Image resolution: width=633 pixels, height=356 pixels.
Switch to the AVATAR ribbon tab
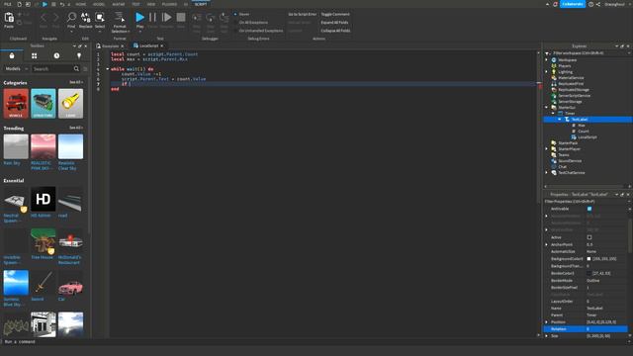point(119,4)
